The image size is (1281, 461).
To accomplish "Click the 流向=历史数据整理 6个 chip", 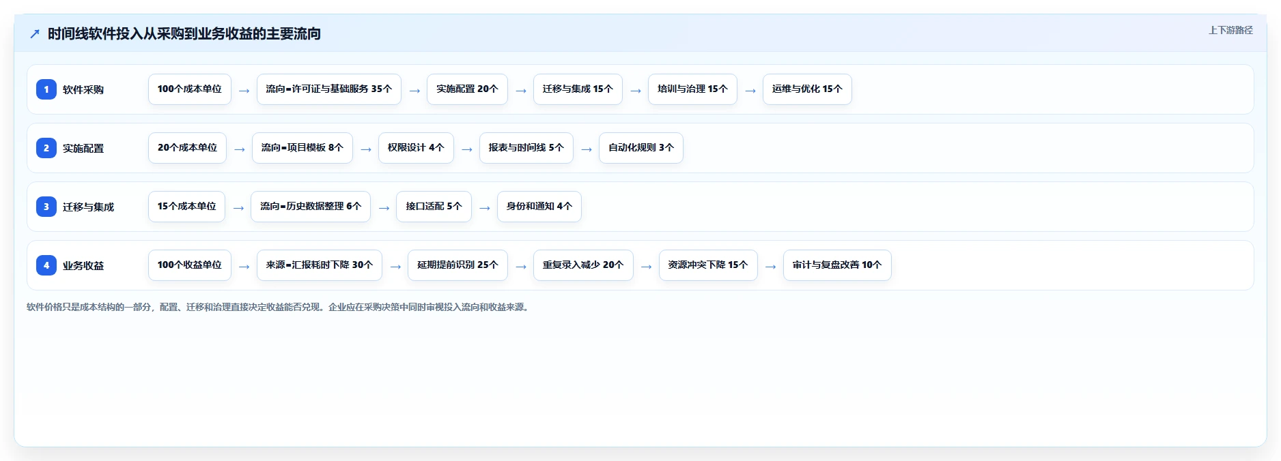I will (x=311, y=207).
